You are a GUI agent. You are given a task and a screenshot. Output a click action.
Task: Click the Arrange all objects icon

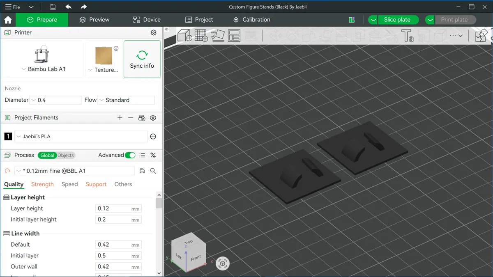click(234, 35)
